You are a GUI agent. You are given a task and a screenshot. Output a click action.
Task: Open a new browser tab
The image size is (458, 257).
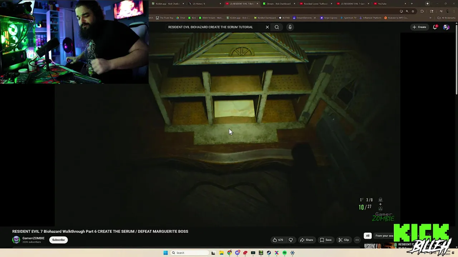412,4
